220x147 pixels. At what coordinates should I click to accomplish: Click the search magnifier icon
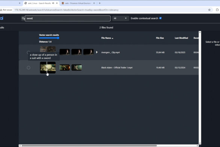click(23, 18)
